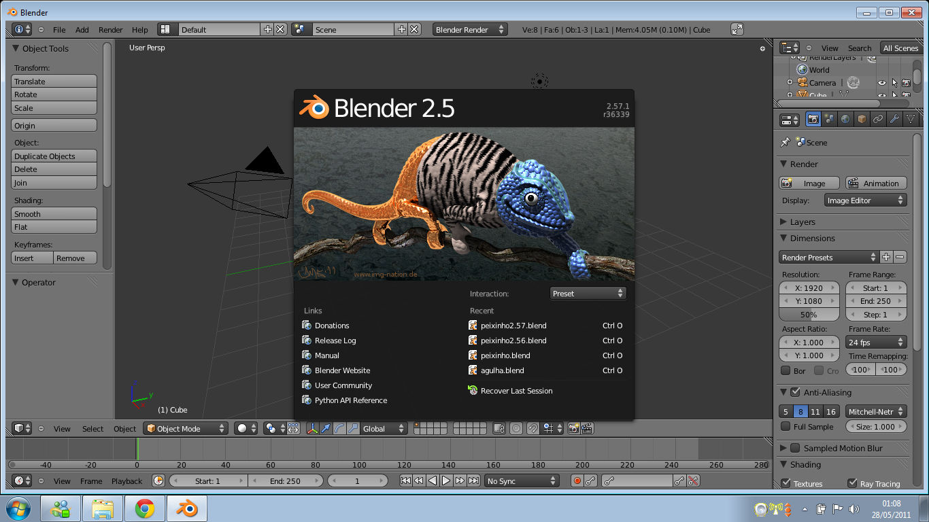Click the Donations link icon in splash
929x522 pixels.
(x=307, y=326)
